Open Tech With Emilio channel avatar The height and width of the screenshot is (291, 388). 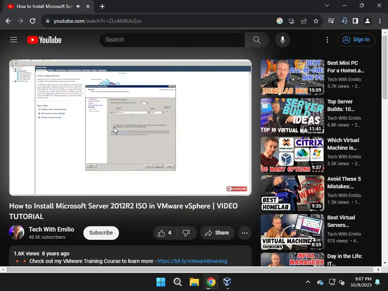pos(17,232)
